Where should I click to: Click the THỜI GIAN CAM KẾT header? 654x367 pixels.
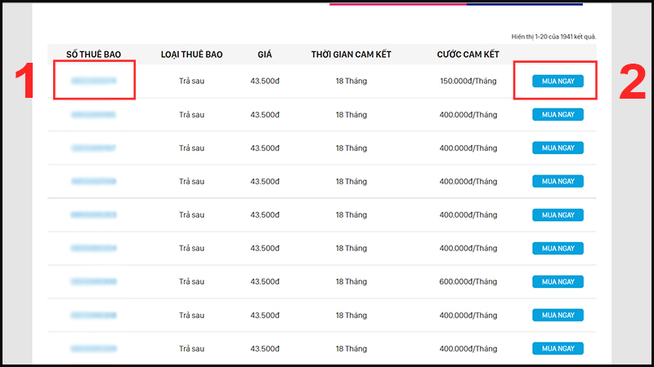click(351, 55)
